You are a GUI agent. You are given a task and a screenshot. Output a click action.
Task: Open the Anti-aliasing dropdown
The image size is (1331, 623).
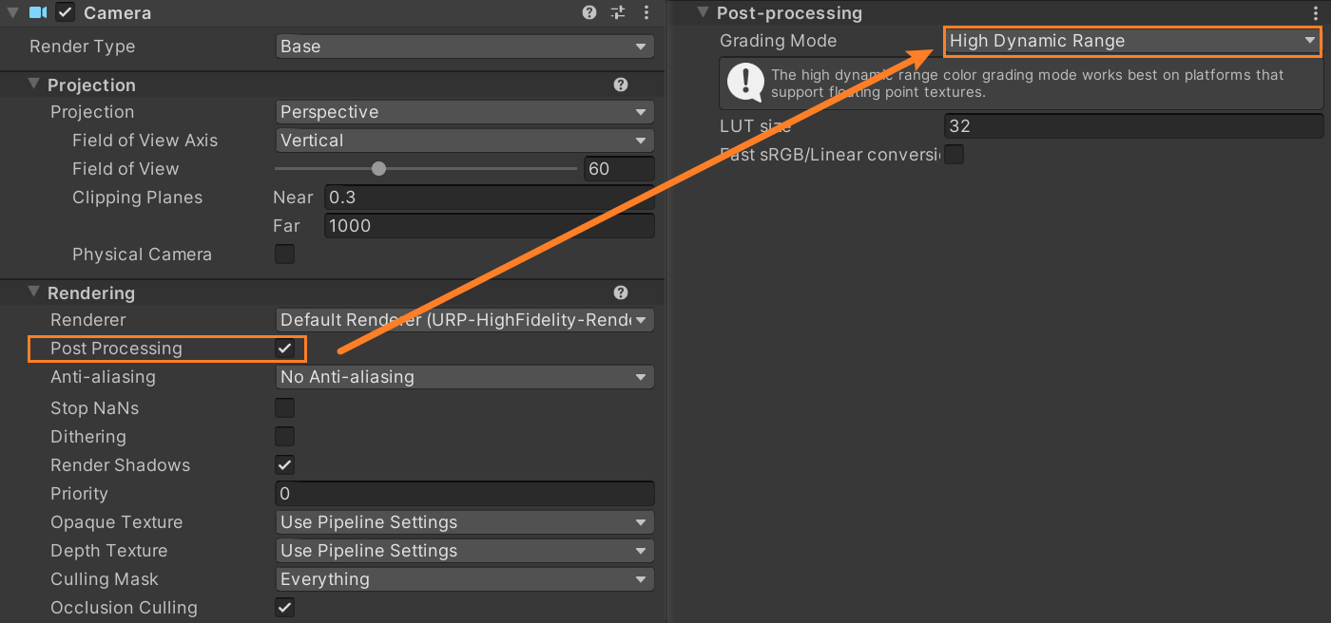click(464, 377)
